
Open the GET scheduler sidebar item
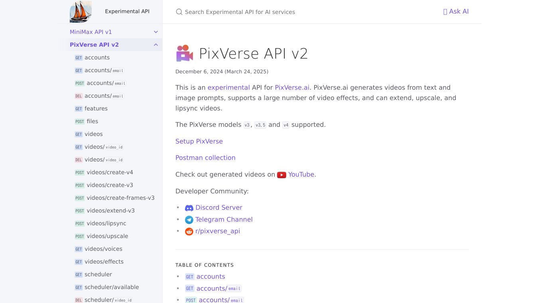point(93,274)
